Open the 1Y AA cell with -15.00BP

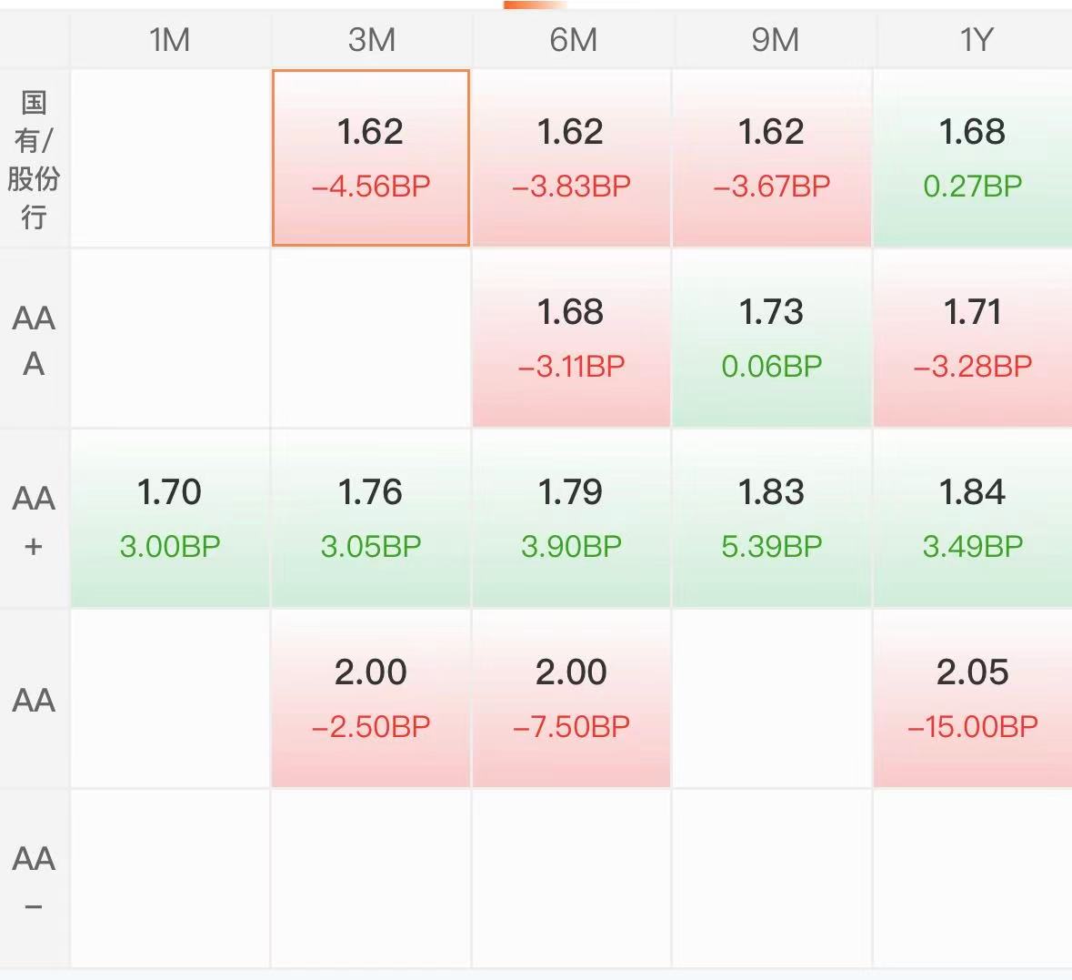coord(973,699)
